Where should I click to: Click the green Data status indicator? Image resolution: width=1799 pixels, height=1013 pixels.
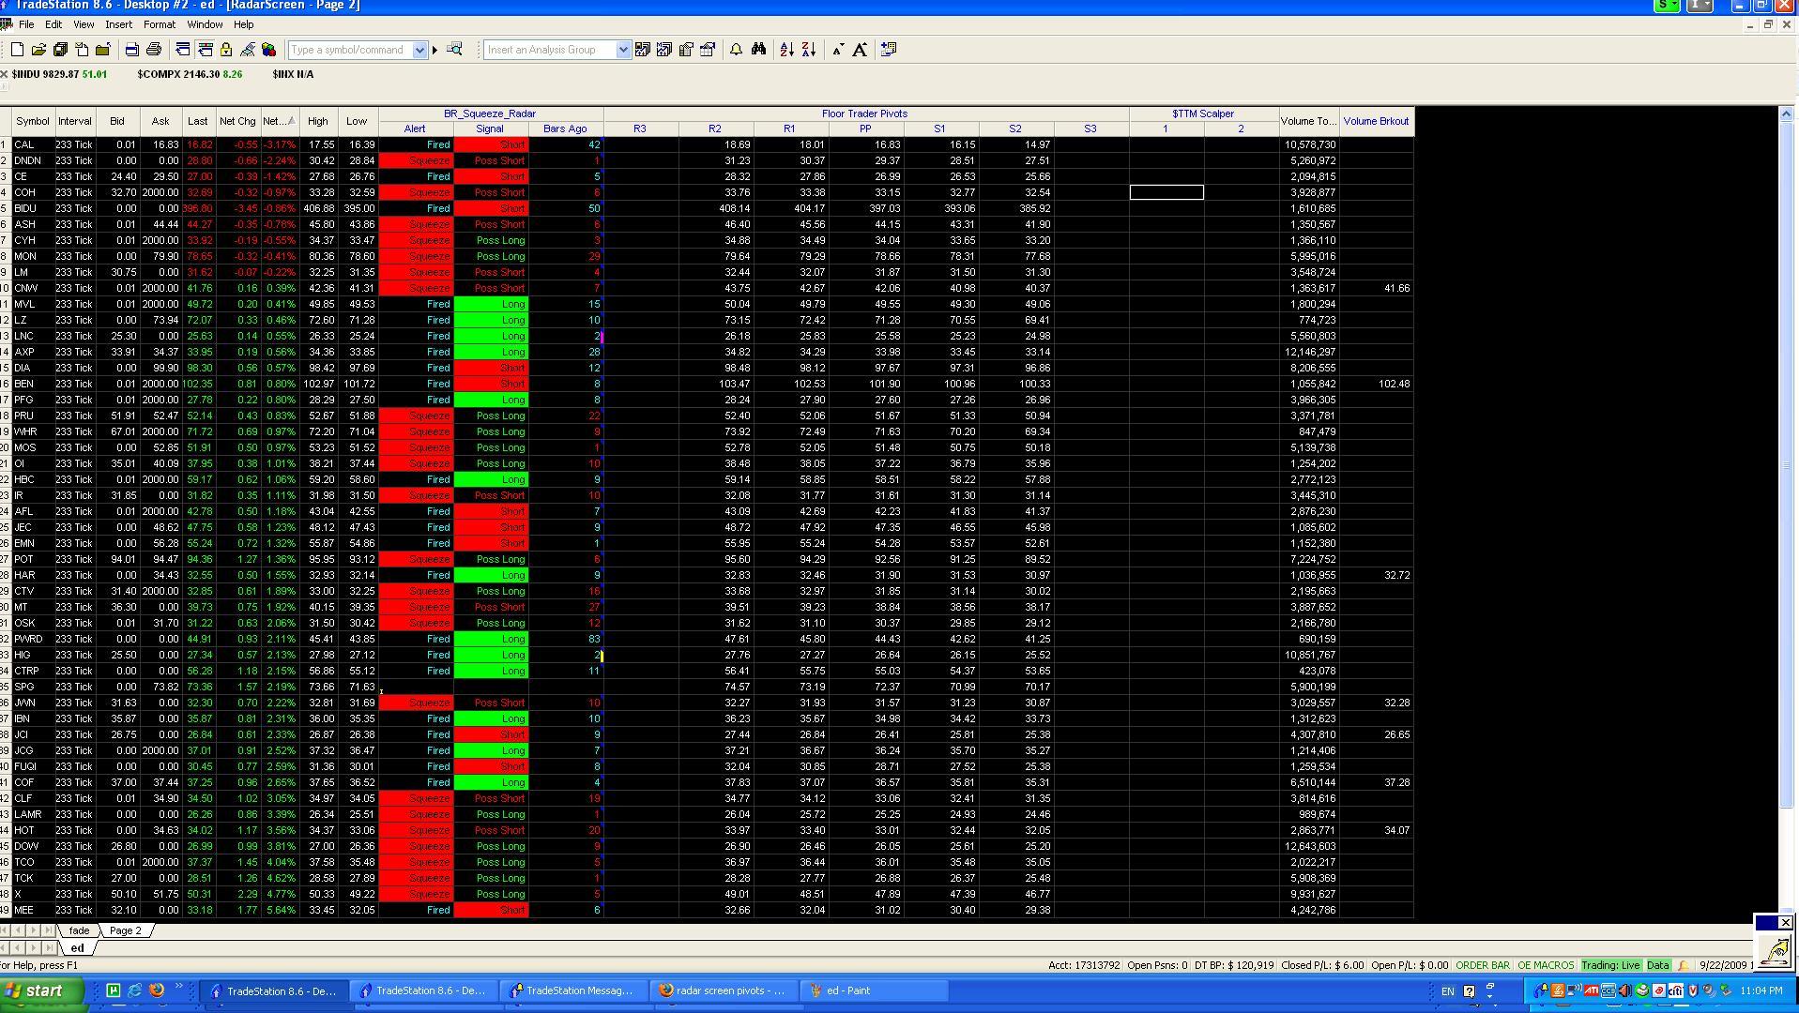point(1658,965)
